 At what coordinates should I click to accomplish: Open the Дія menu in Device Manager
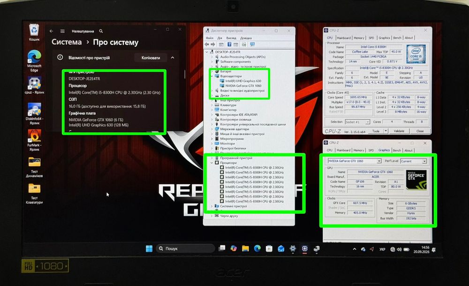pos(220,38)
